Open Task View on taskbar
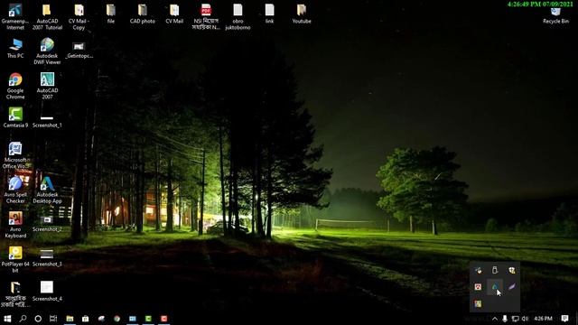Viewport: 578px width, 325px height. (x=53, y=319)
